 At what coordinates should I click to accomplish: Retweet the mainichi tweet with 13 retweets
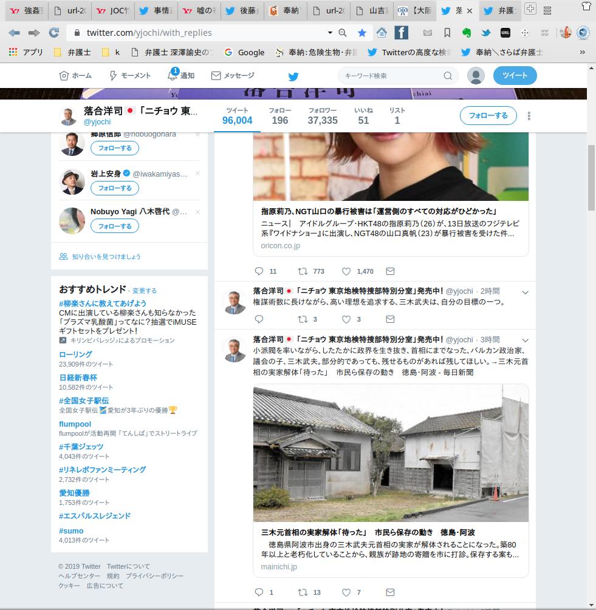[x=303, y=592]
